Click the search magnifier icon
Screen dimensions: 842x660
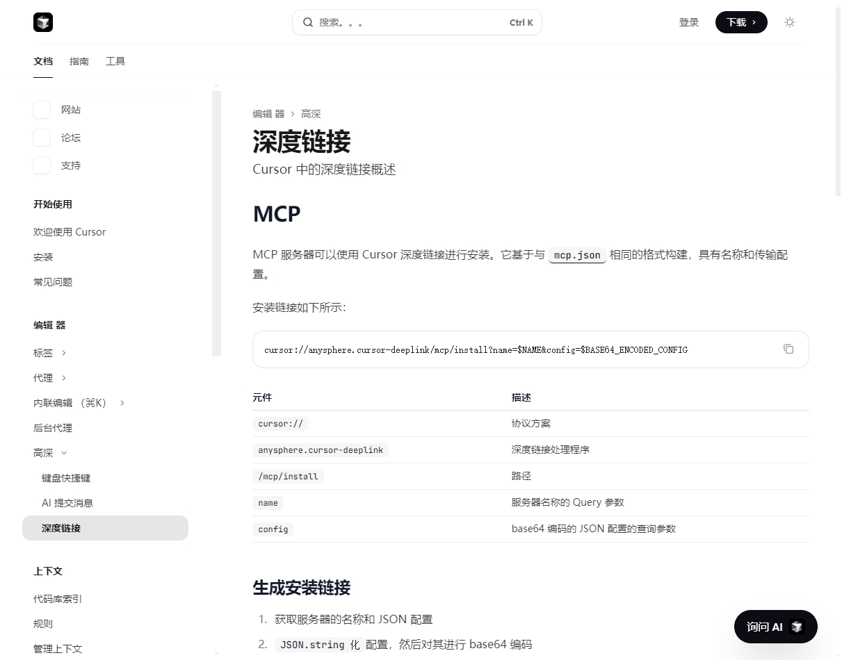tap(308, 22)
